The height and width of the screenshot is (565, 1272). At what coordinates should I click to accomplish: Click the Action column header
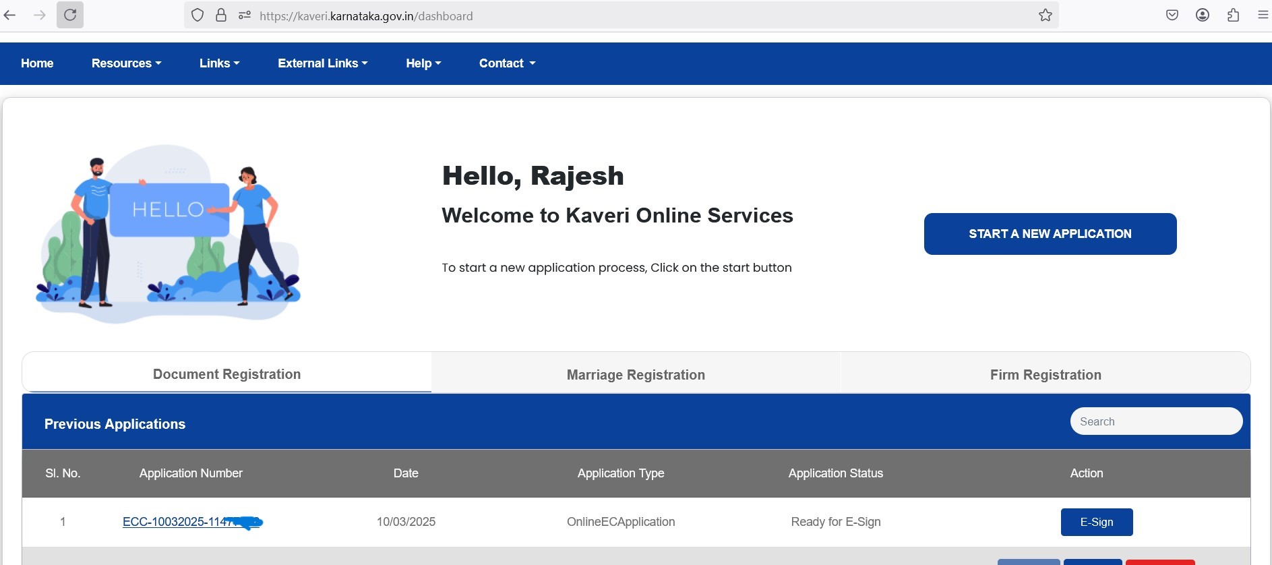1087,473
